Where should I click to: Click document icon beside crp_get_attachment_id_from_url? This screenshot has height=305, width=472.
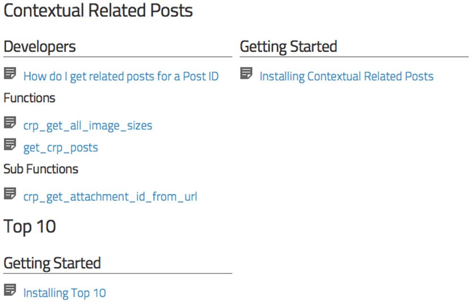10,193
